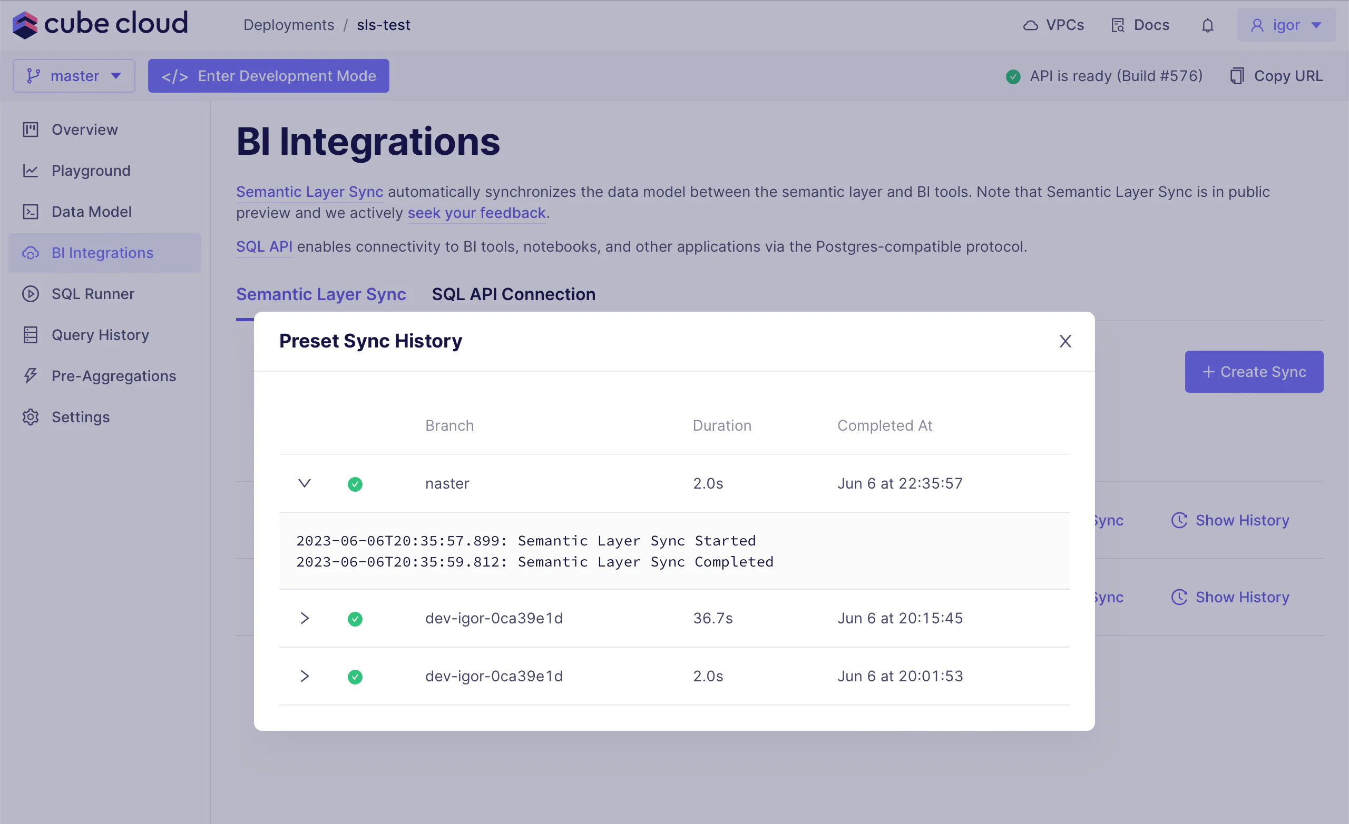
Task: Select the Semantic Layer Sync tab
Action: click(x=321, y=294)
